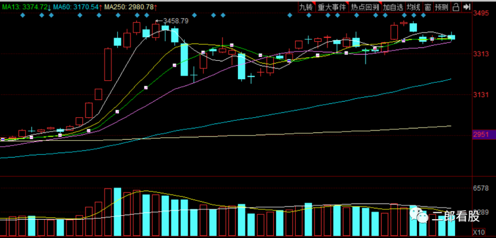Open the 重大事件 major events button
The width and height of the screenshot is (496, 238).
coord(332,7)
